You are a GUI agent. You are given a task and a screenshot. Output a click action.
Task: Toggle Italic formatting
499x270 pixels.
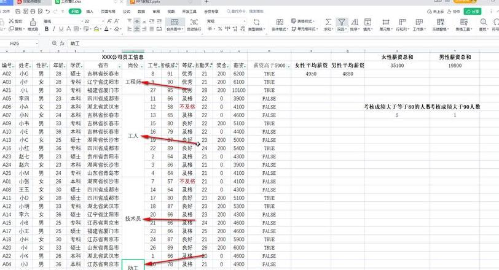coord(54,29)
